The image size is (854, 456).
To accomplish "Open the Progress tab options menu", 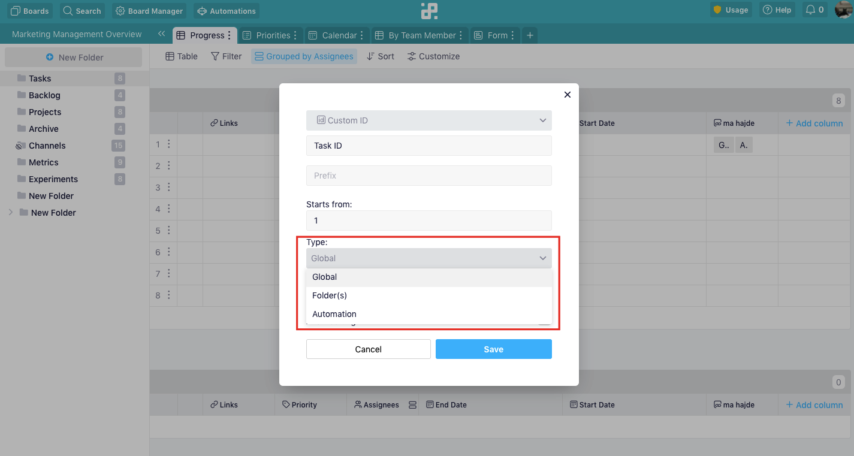I will click(230, 35).
